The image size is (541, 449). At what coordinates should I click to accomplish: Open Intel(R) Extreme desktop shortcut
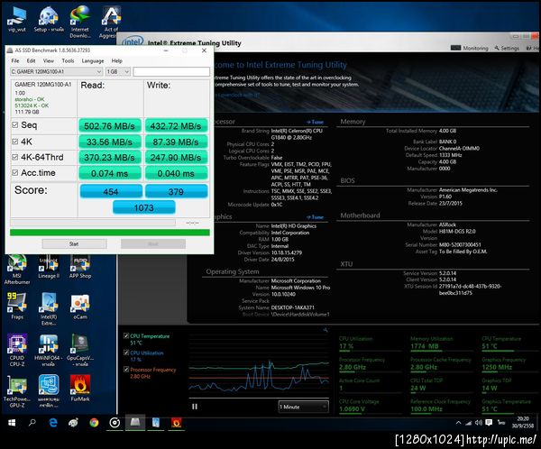(49, 308)
